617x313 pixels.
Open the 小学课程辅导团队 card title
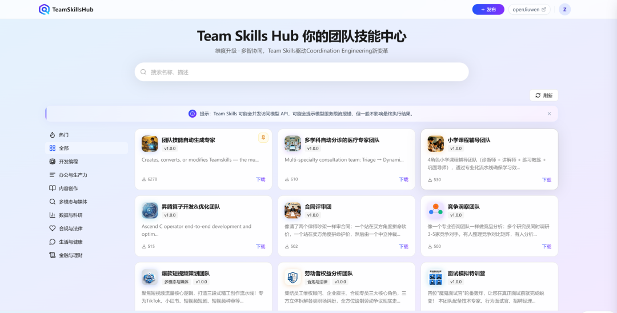coord(469,140)
